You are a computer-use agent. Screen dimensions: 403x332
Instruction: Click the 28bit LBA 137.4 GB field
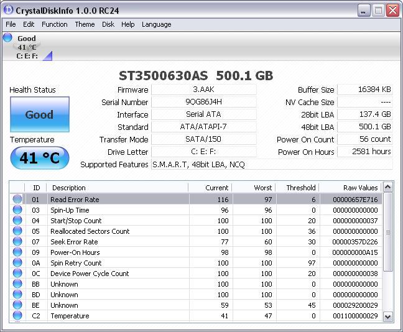pos(365,114)
